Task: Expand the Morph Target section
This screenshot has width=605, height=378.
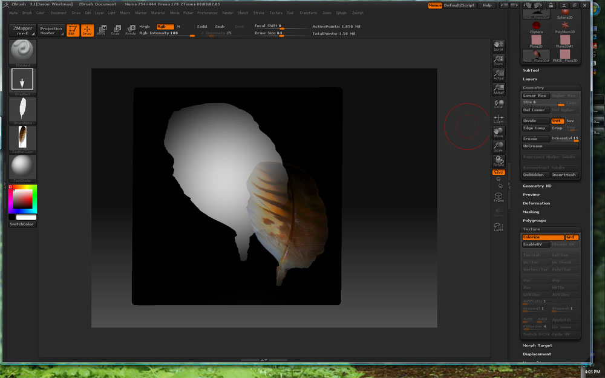Action: point(537,345)
